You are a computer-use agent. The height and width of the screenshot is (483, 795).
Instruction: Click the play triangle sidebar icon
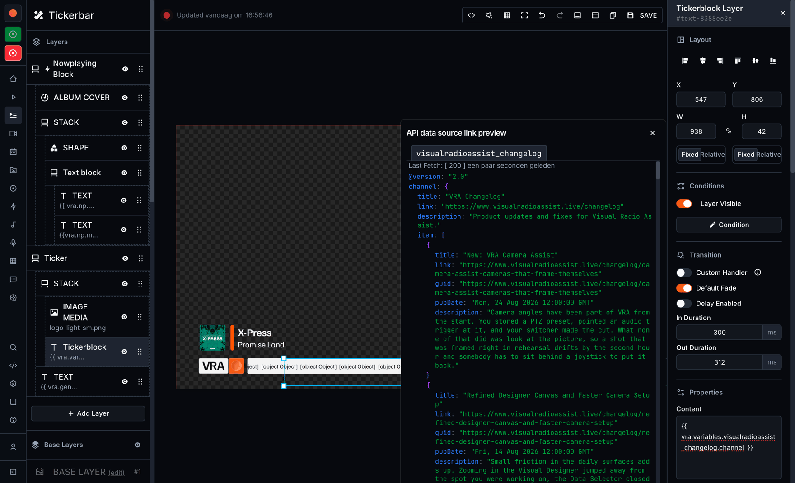tap(13, 97)
